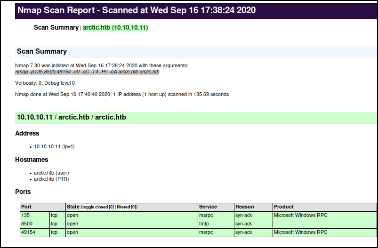Click the fmtp service cell
Image resolution: width=378 pixels, height=248 pixels.
[216, 224]
